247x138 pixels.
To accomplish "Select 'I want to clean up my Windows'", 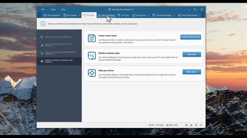I will 59,37.
